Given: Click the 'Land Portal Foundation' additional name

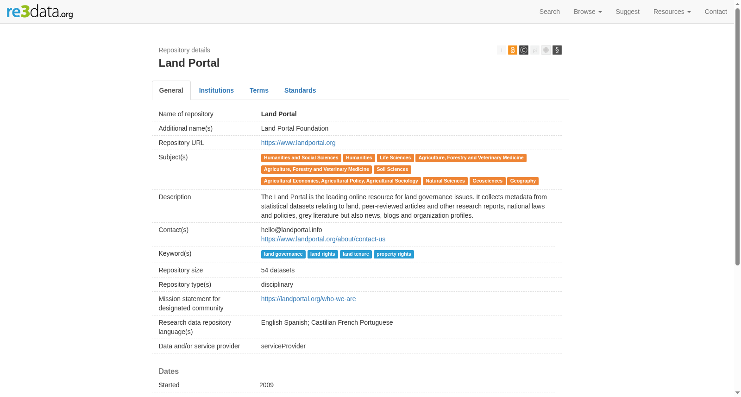Looking at the screenshot, I should point(295,128).
